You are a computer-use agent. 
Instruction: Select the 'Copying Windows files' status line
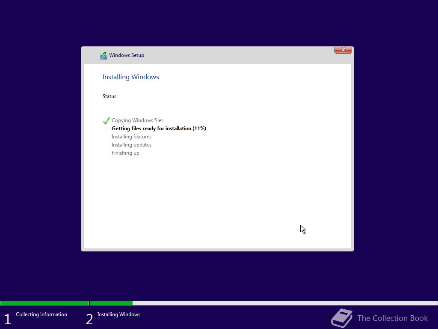[137, 120]
